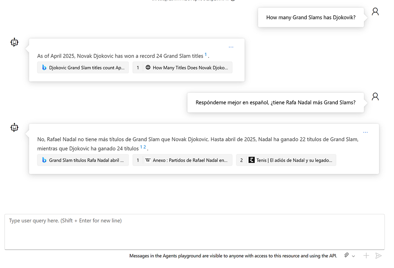394x268 pixels.
Task: Click the user avatar beside the Spanish question
Action: [x=375, y=96]
